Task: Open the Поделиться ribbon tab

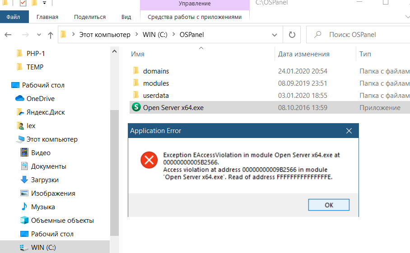Action: coord(89,17)
